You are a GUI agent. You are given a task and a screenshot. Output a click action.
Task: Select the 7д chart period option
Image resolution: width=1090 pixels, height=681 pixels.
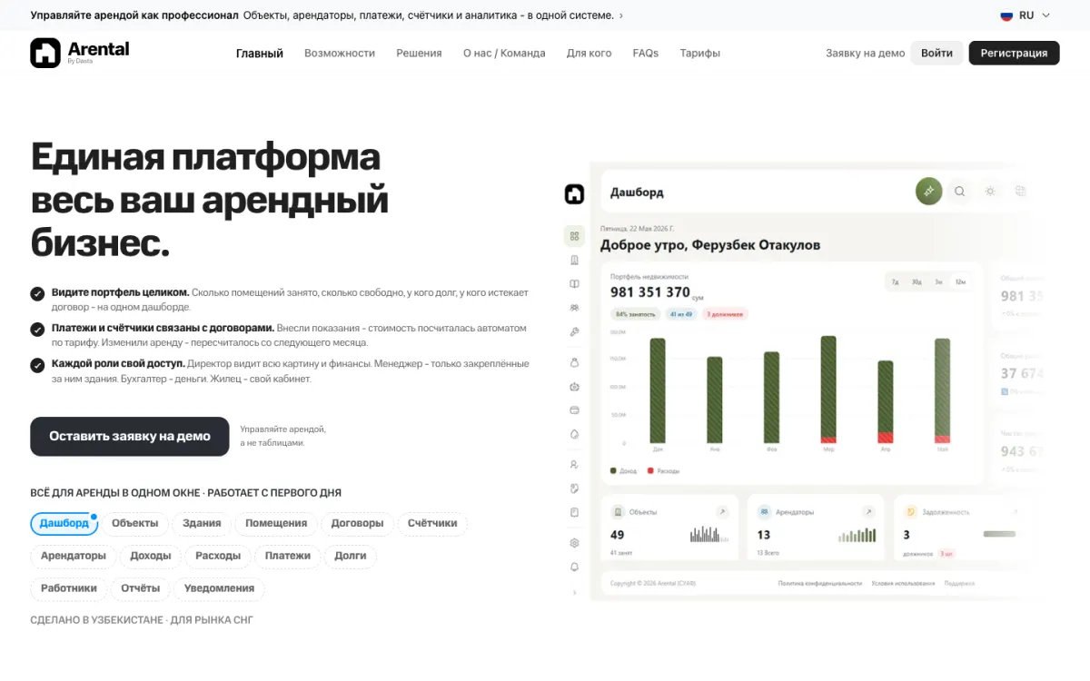[895, 282]
